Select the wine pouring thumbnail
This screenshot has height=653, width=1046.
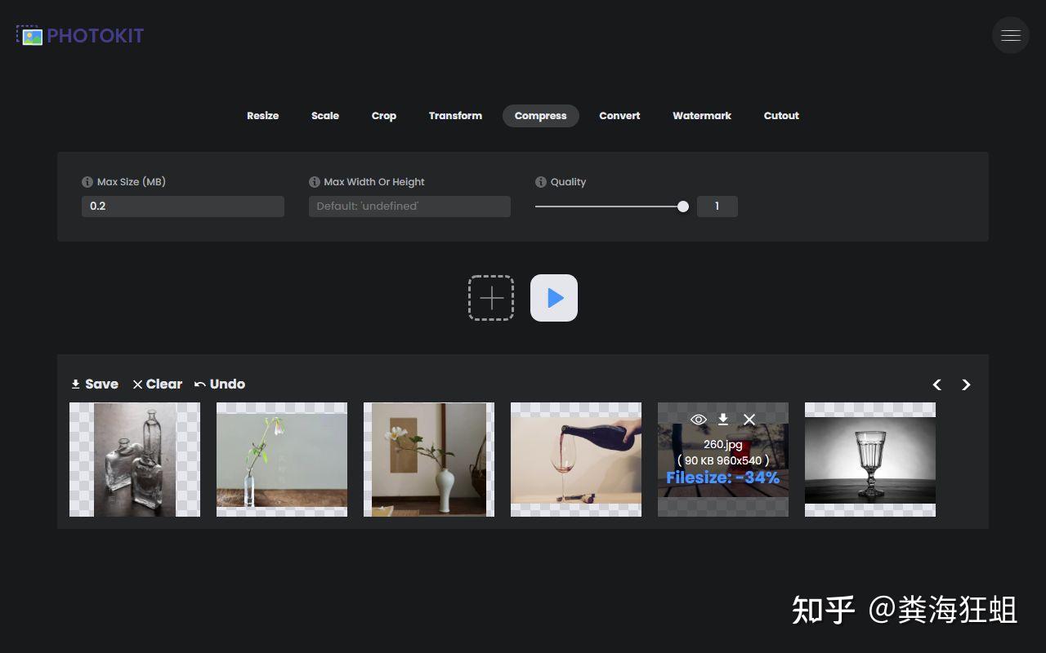click(x=576, y=460)
